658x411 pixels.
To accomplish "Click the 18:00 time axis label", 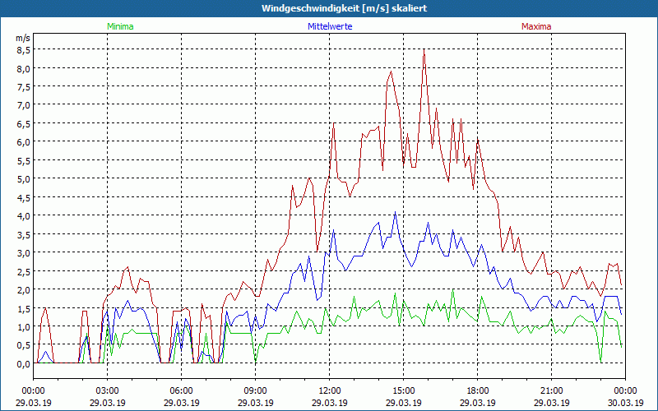I will pyautogui.click(x=477, y=390).
